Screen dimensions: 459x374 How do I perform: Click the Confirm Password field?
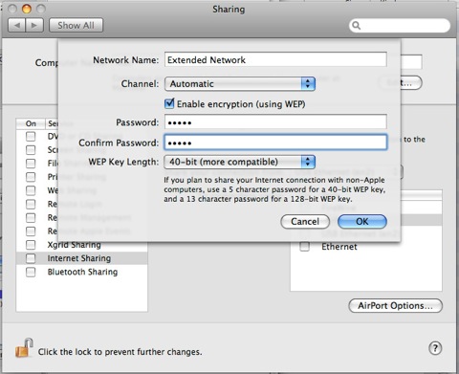coord(275,143)
